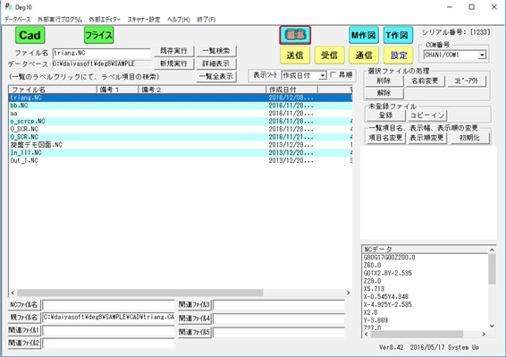Click the 親ファイル名 path input field
The height and width of the screenshot is (357, 506).
click(x=108, y=318)
